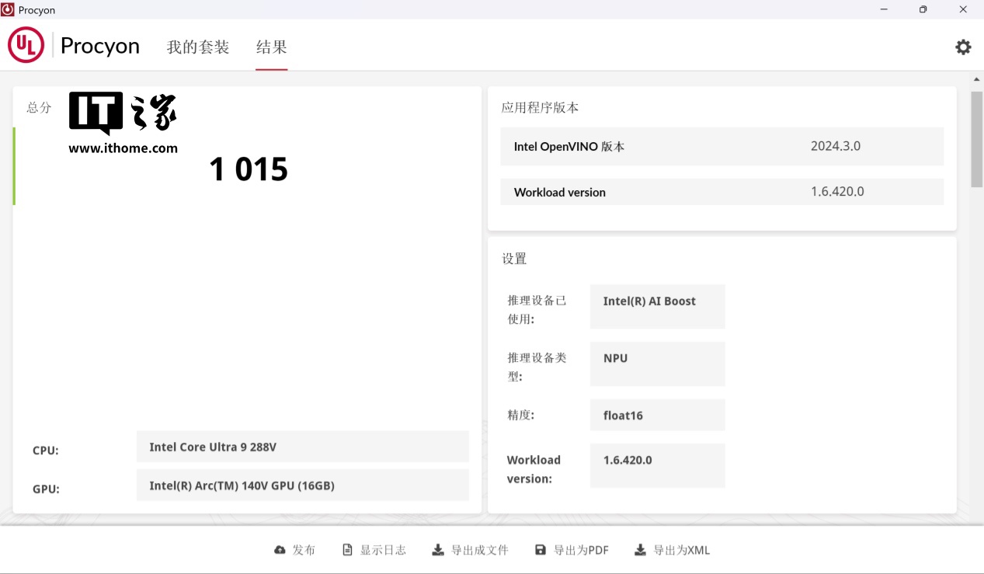Viewport: 984px width, 574px height.
Task: Click the 发布 button
Action: [304, 550]
